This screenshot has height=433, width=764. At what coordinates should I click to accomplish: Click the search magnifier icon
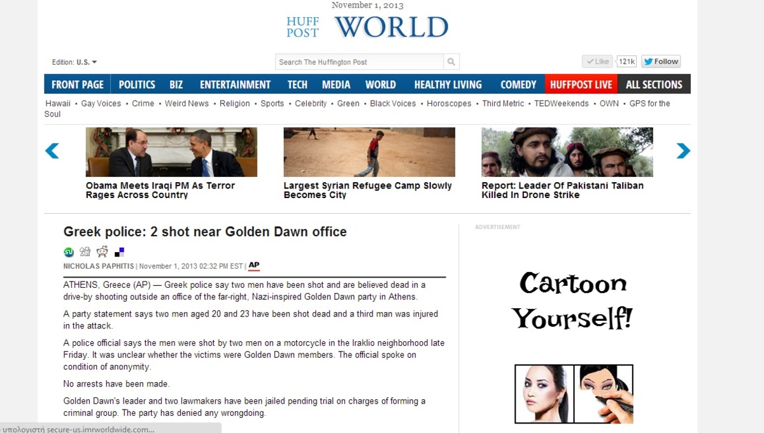click(x=451, y=62)
